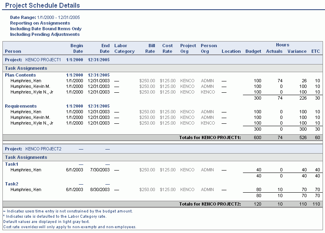Screen dimensions: 325x233
Task: Click the 1/1/2000 begin date beside Requirements
Action: tap(75, 106)
